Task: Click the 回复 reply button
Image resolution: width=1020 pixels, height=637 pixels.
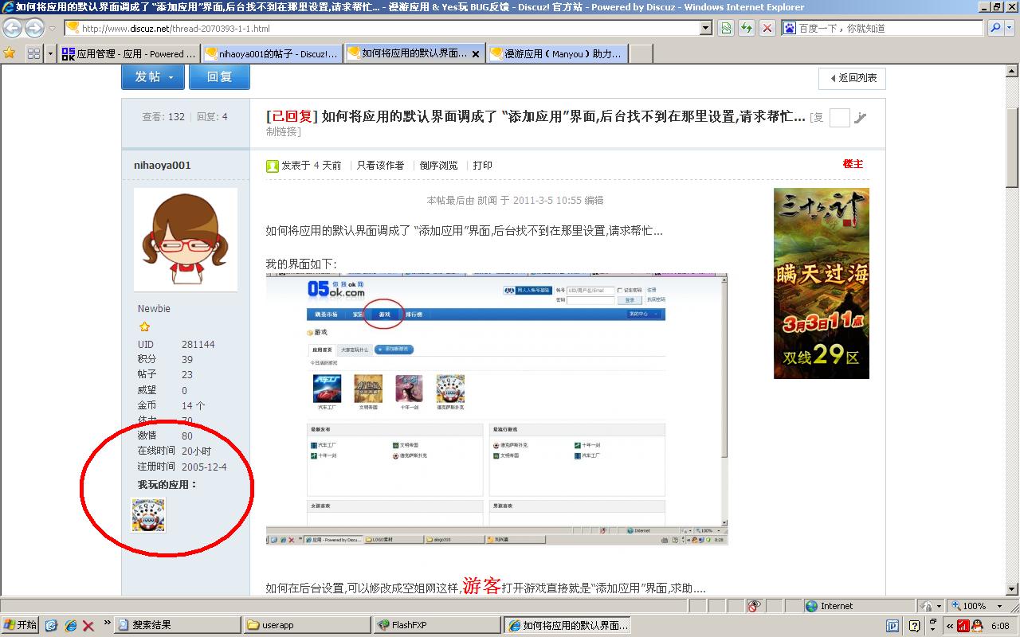Action: click(x=219, y=77)
